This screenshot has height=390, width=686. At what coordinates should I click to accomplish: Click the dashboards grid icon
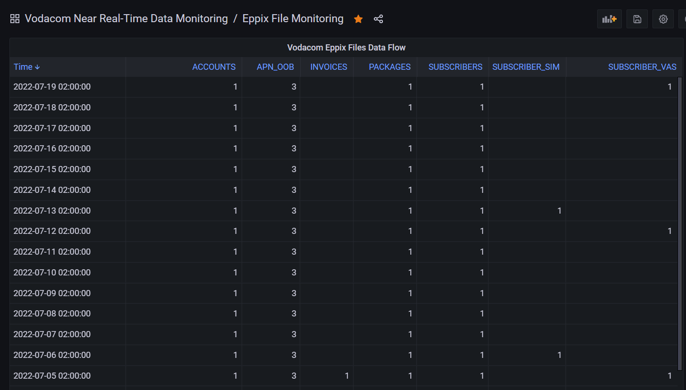point(15,19)
